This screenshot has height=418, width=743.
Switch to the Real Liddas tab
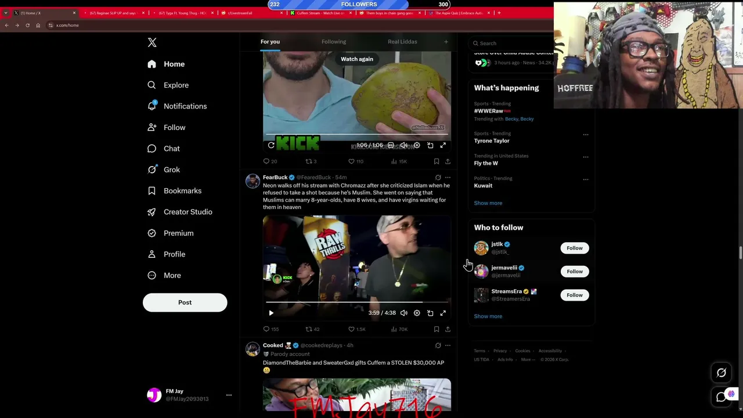[402, 42]
